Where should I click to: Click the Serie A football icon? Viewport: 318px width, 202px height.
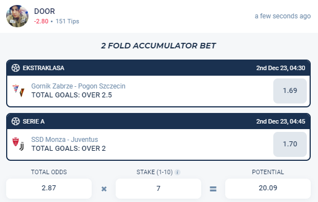pyautogui.click(x=16, y=121)
